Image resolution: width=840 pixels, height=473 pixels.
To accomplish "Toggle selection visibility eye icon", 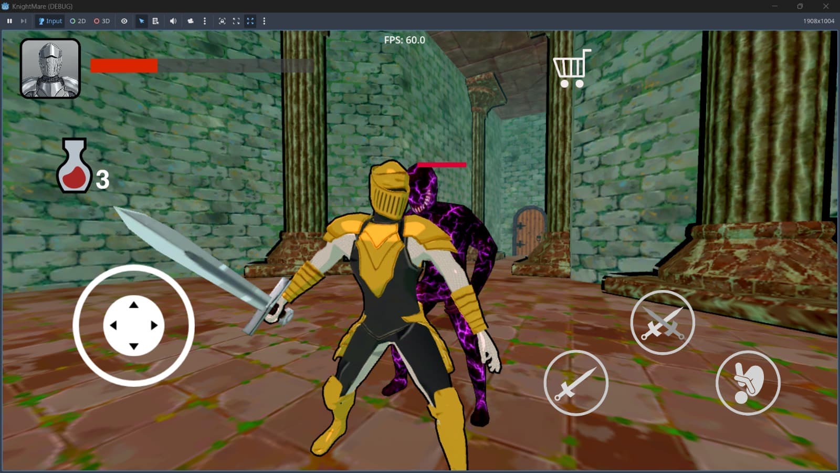I will click(x=124, y=21).
